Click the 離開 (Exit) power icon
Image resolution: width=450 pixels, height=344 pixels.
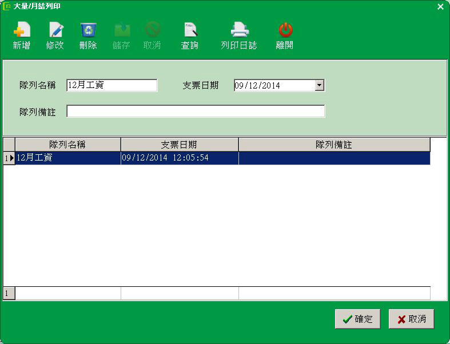[285, 30]
